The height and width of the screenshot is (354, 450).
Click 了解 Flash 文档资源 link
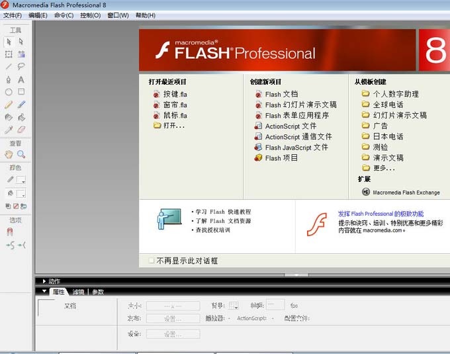tap(223, 221)
